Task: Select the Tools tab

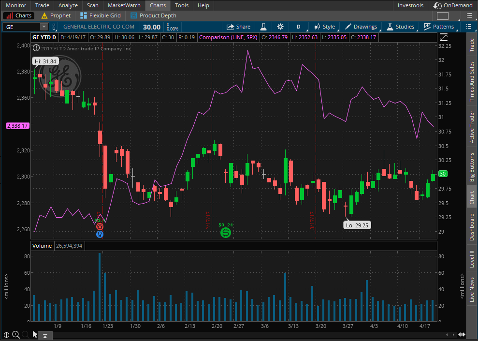Action: point(181,5)
